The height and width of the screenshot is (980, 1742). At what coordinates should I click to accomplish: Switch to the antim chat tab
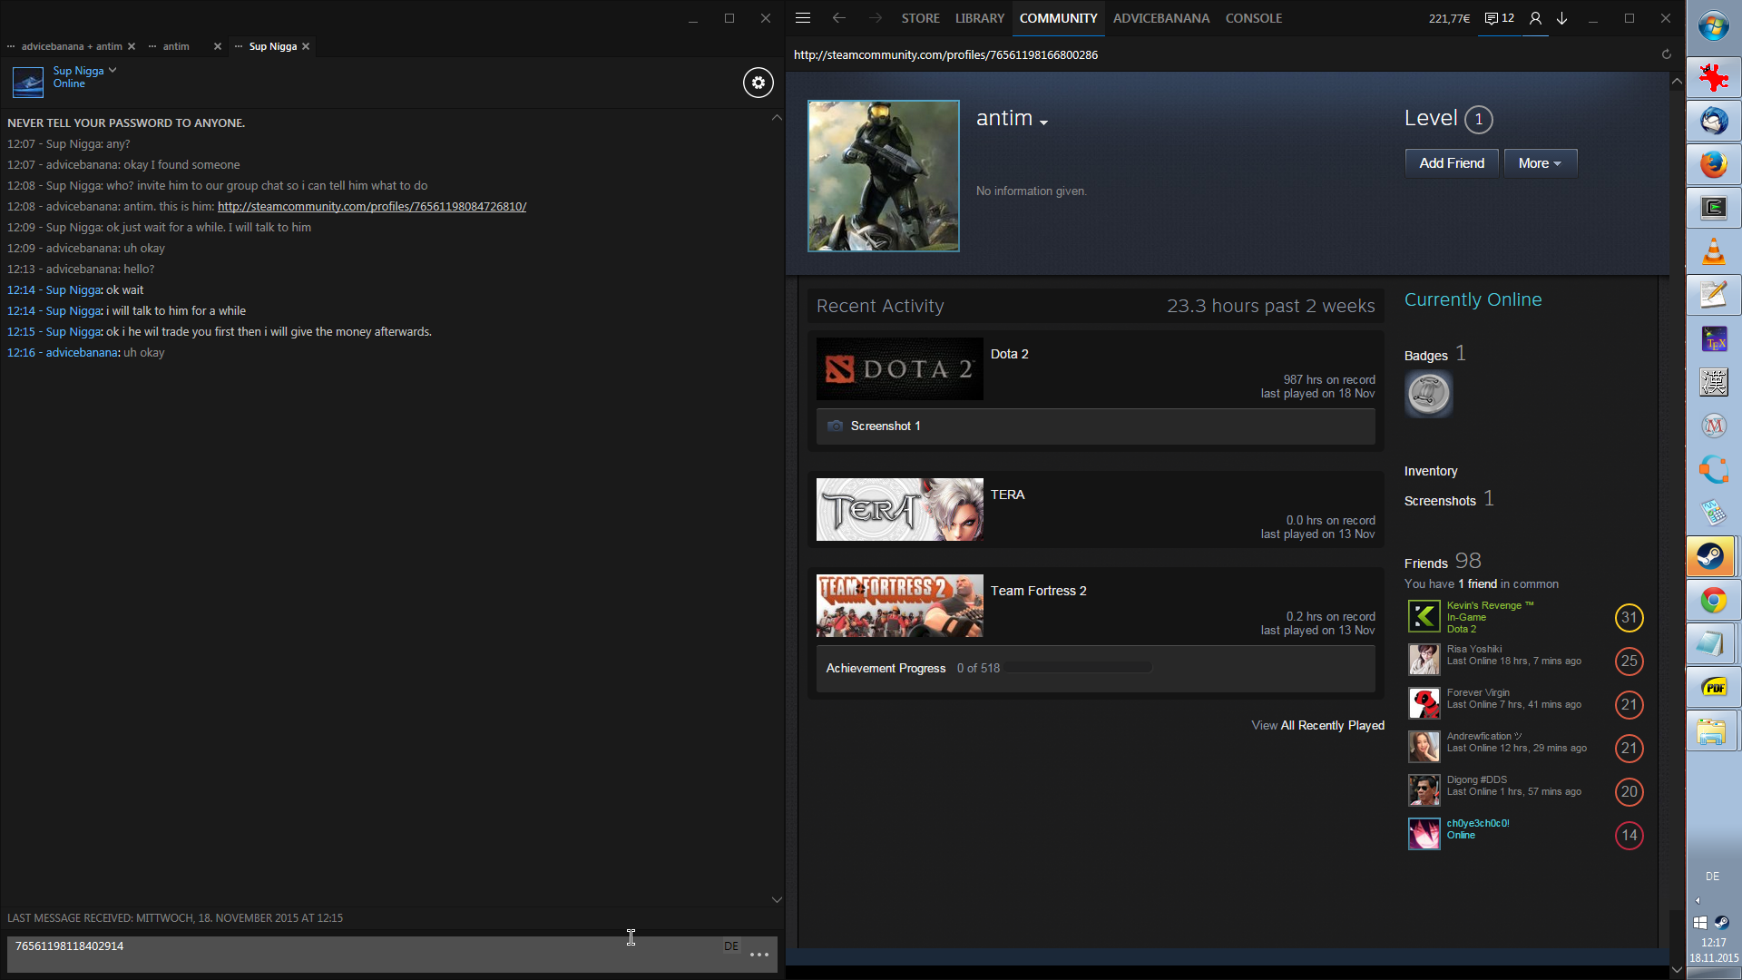point(176,46)
